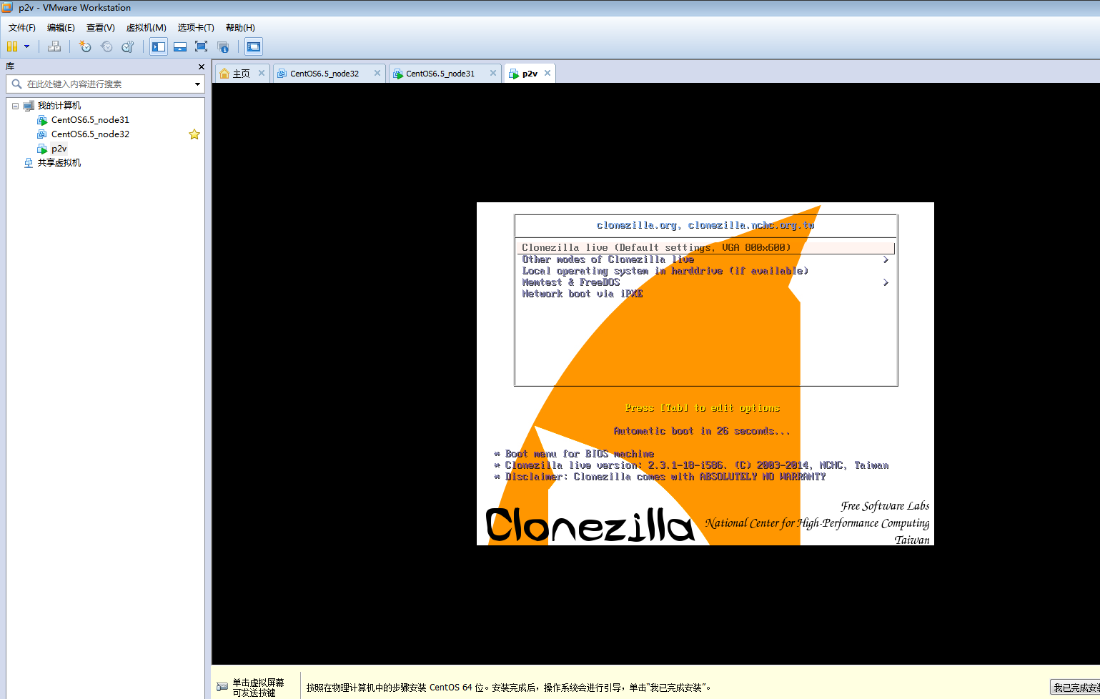Open the library search dropdown arrow

coord(197,84)
